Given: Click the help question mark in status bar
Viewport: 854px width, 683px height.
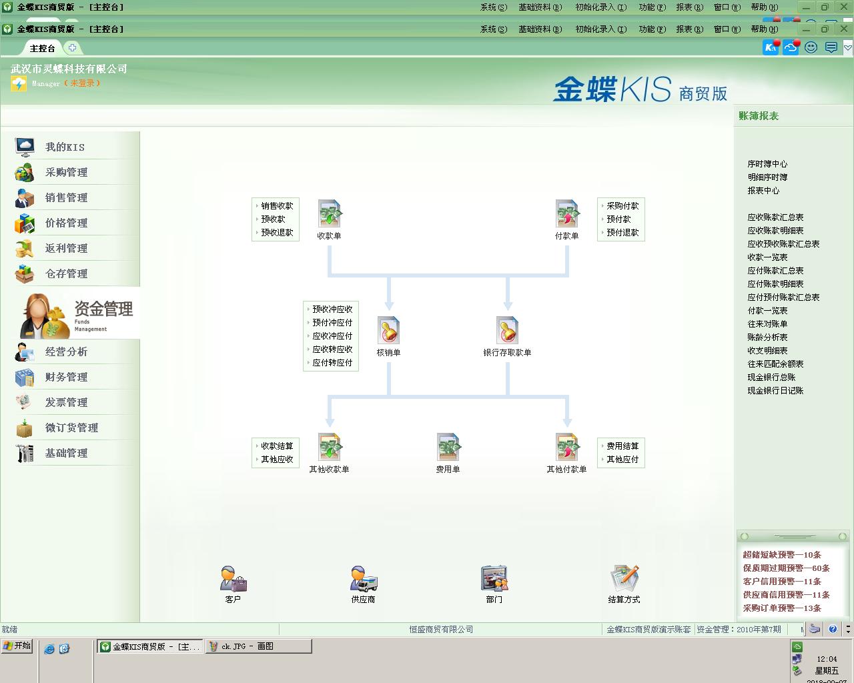Looking at the screenshot, I should [x=833, y=629].
